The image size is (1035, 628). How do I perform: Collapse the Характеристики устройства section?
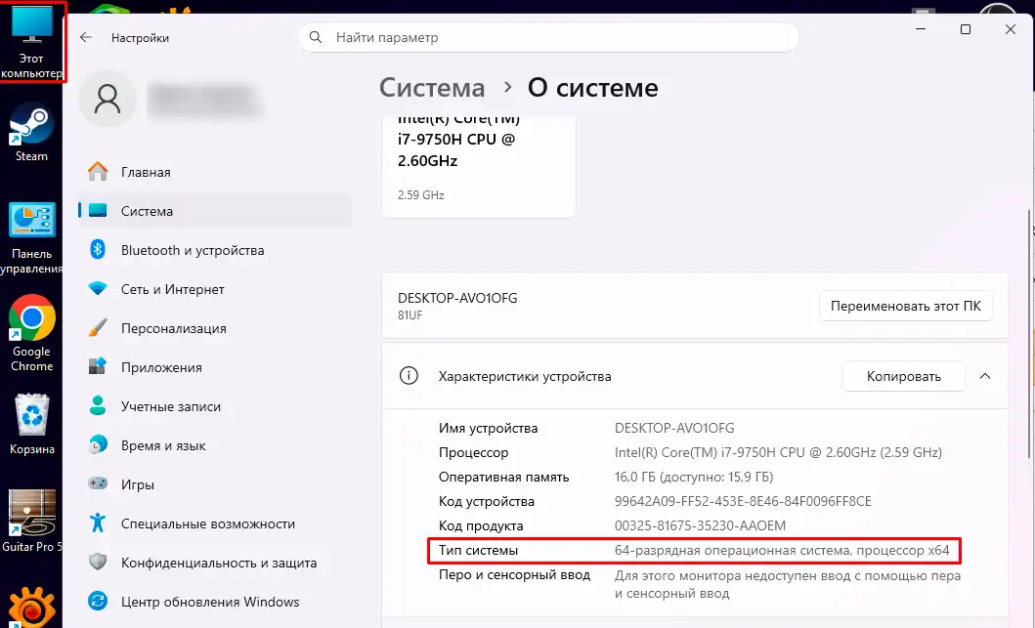985,376
